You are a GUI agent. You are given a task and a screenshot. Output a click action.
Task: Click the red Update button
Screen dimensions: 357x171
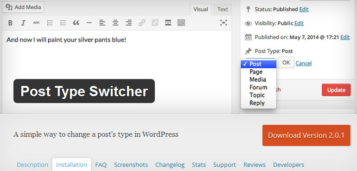point(336,90)
